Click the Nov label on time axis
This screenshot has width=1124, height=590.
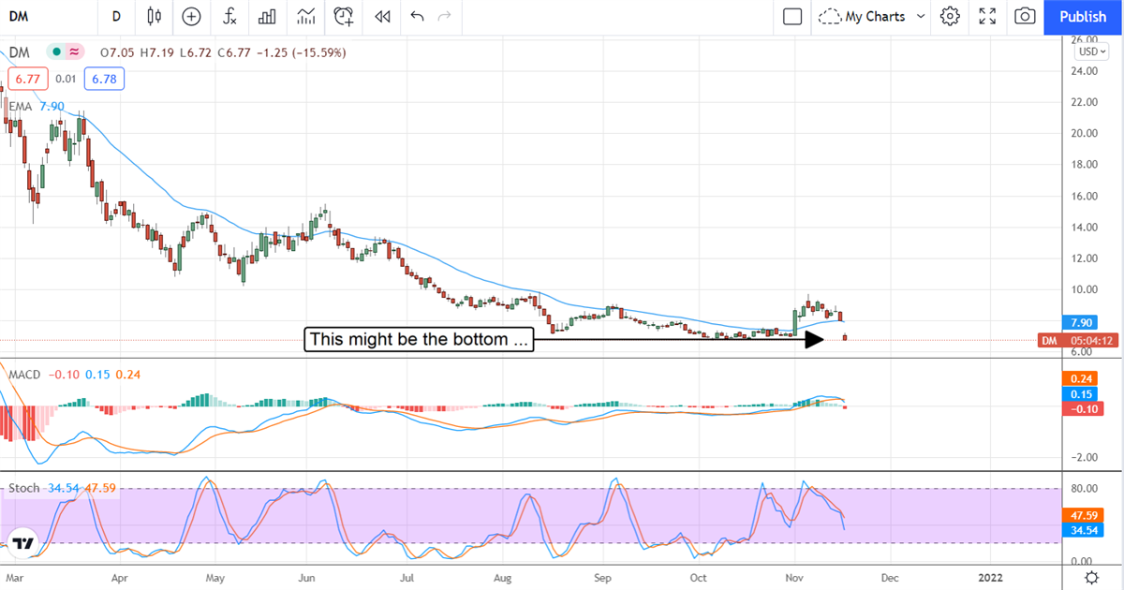click(793, 578)
